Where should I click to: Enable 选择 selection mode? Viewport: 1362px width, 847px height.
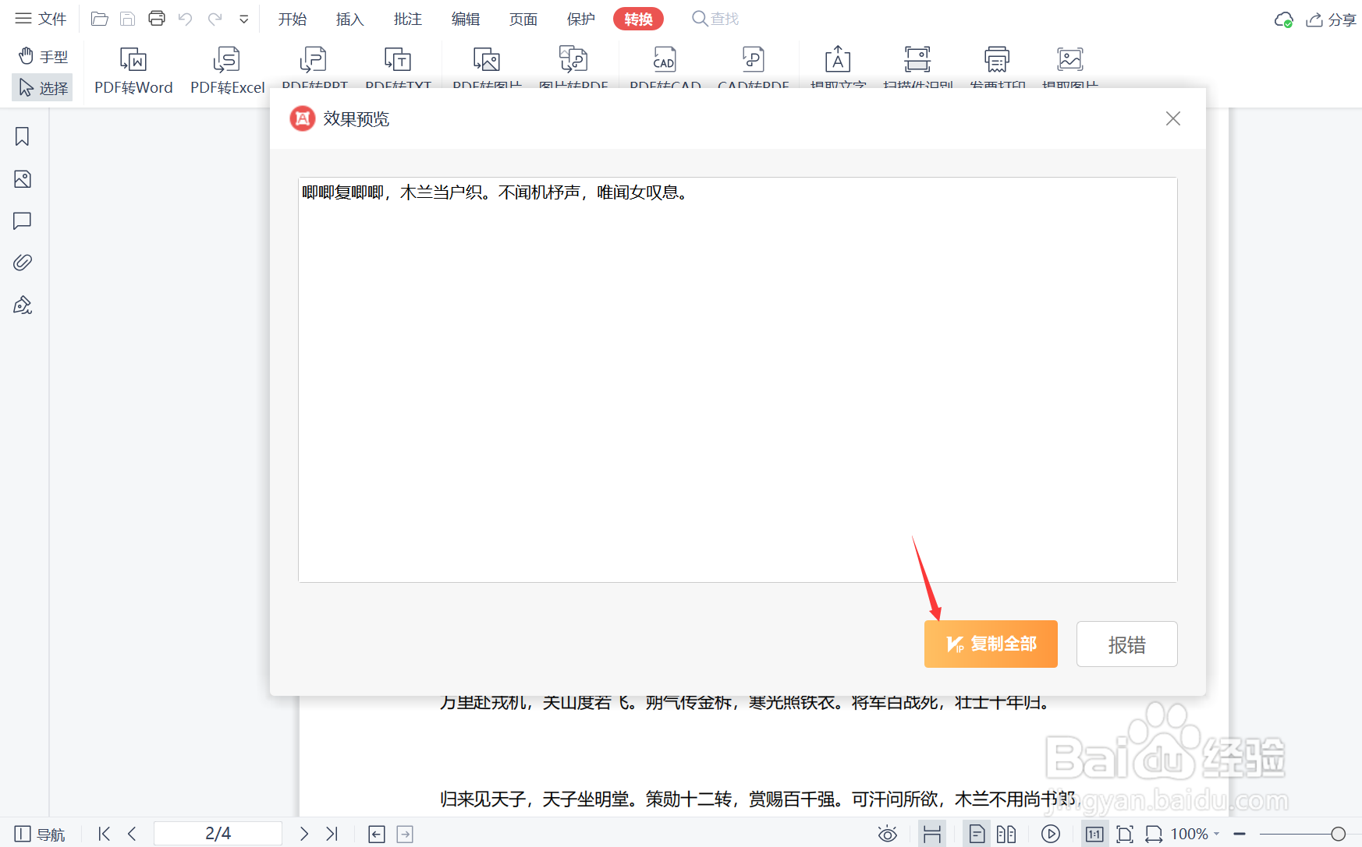[42, 87]
